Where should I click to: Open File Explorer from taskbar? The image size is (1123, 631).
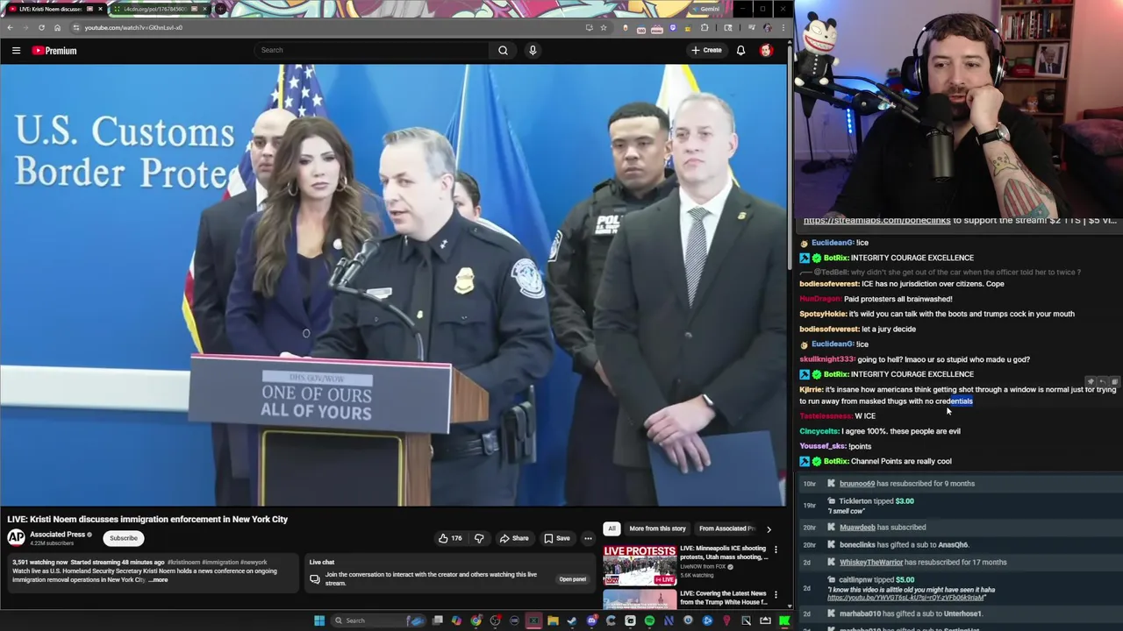(553, 620)
